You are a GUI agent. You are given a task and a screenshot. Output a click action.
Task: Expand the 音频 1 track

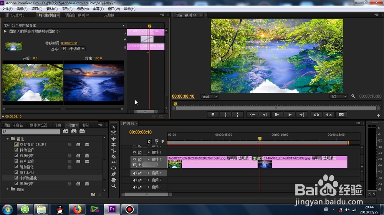[148, 173]
